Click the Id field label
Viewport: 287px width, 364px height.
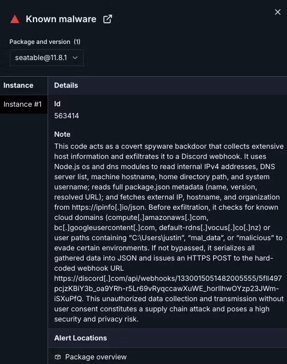(x=57, y=104)
